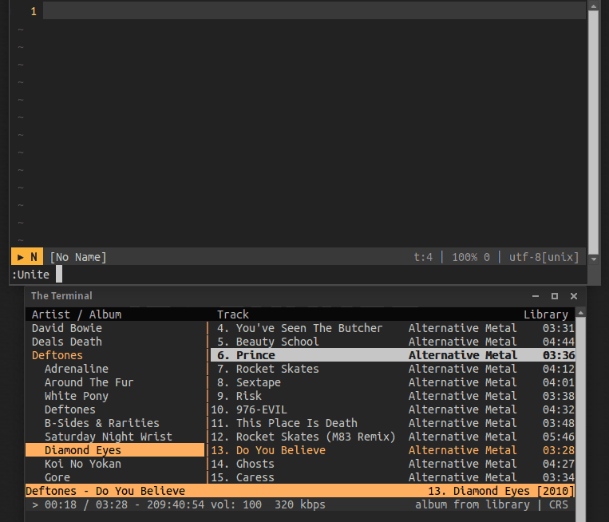The image size is (609, 522).
Task: Select the B-Sides & Rarities album
Action: 101,423
